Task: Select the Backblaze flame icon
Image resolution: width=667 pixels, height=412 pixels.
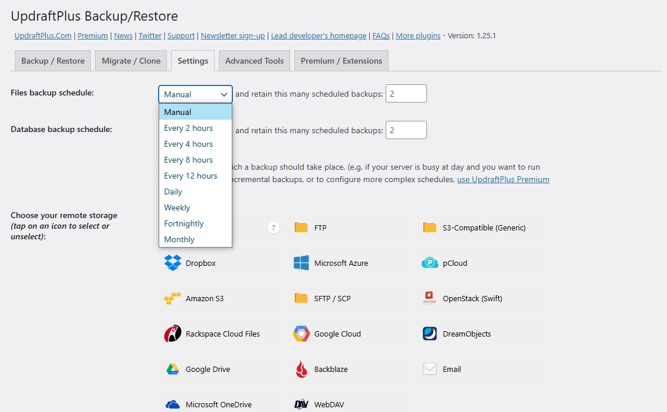Action: (301, 369)
